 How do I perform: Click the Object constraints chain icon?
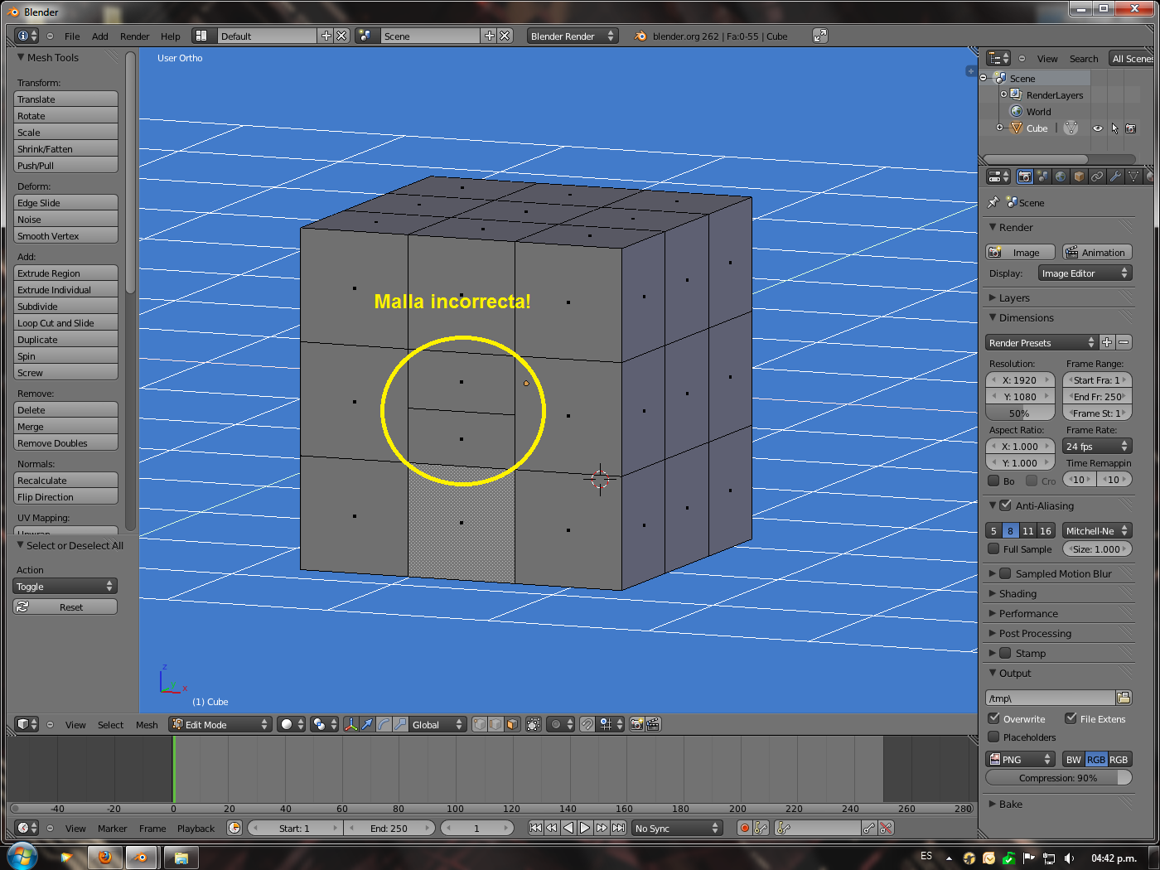point(1097,176)
